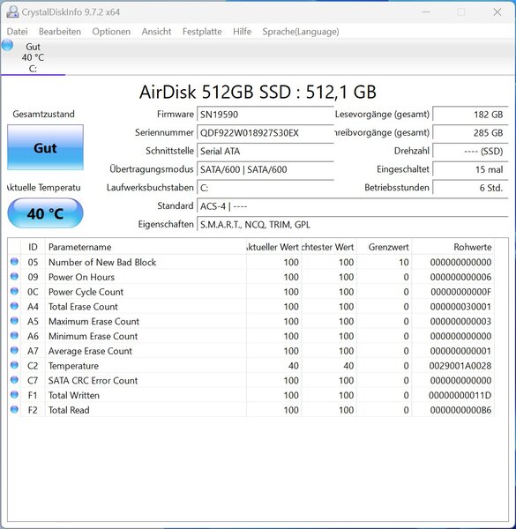Click the Eingeschaltet value 15 mal
This screenshot has width=516, height=529.
pos(470,169)
